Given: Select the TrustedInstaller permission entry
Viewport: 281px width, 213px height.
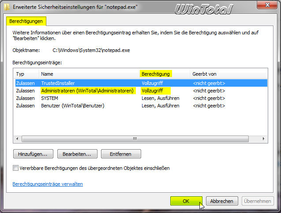Looking at the screenshot, I should coord(141,83).
